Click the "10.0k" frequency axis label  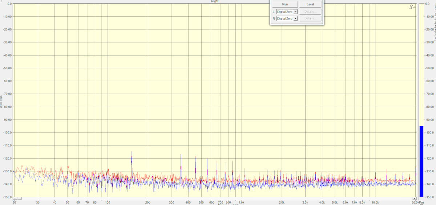[x=375, y=202]
